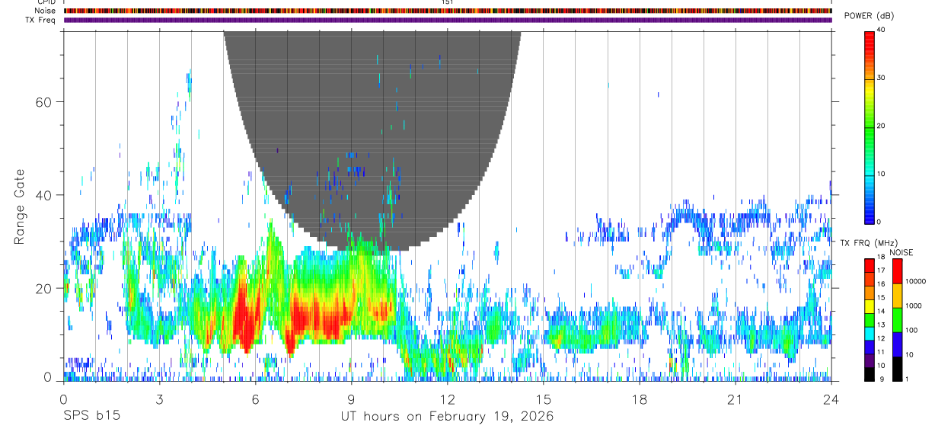Click the 15 tick on UT hours axis
Screen dimensions: 935x432
(544, 398)
